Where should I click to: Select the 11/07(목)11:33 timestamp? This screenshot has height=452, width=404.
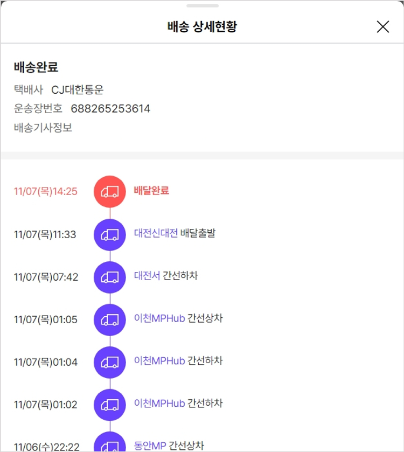coord(45,234)
